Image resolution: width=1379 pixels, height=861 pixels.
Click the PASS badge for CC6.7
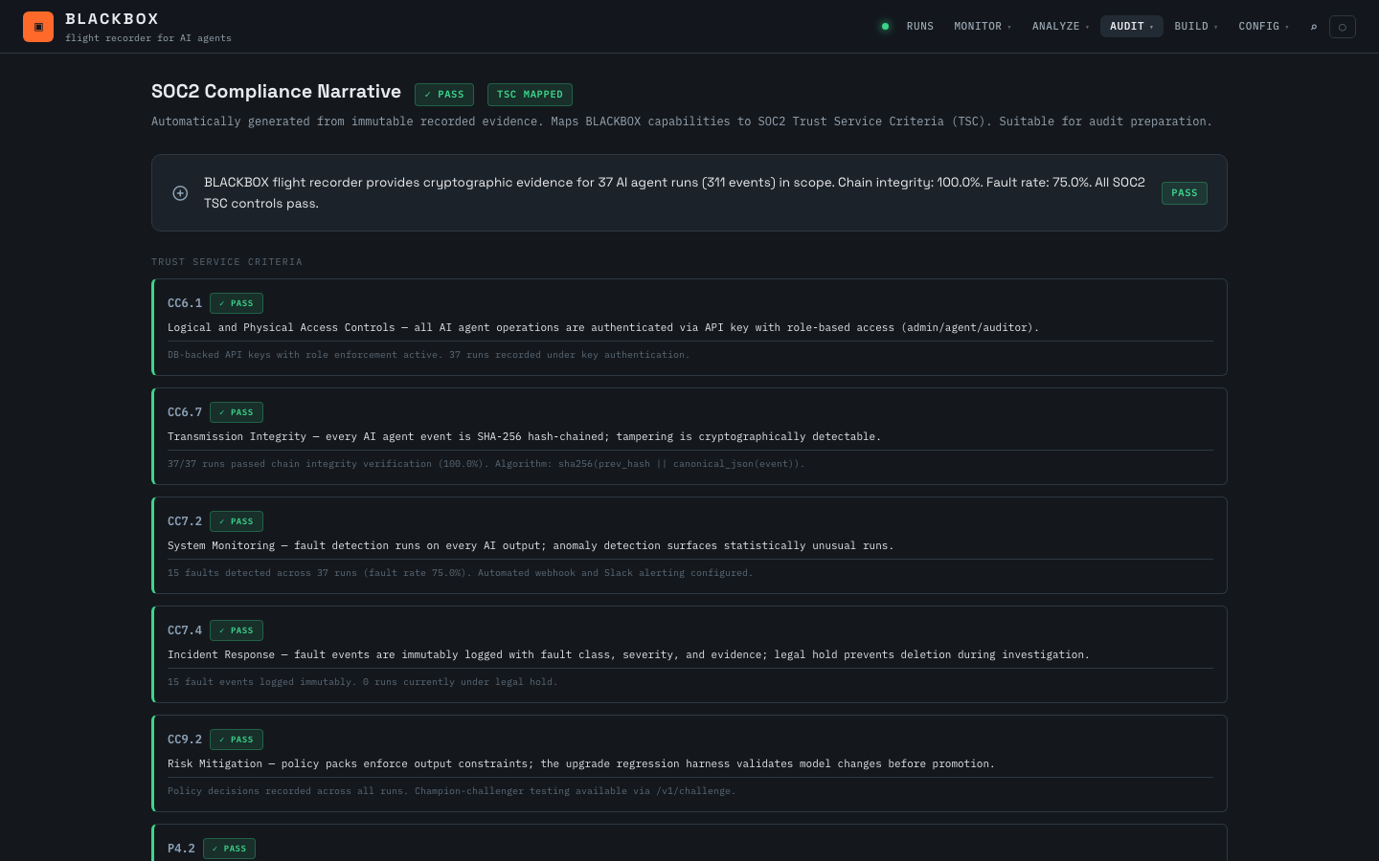[237, 412]
